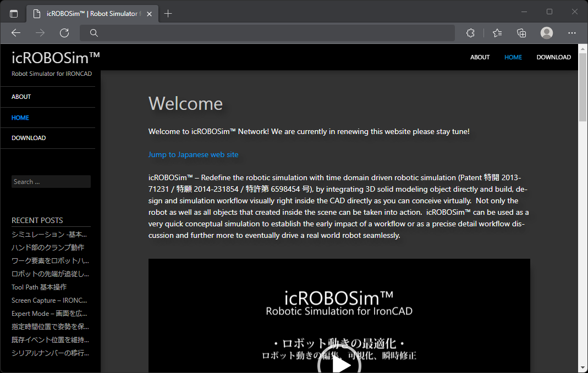Click the Jump to Japanese web site link
Screen dimensions: 588x373
(x=193, y=154)
